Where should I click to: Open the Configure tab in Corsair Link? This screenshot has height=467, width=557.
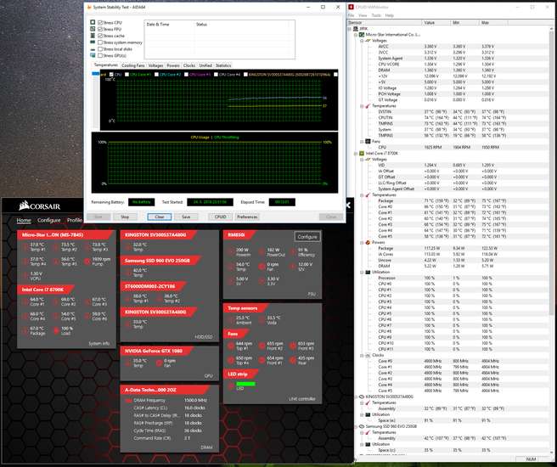tap(49, 220)
